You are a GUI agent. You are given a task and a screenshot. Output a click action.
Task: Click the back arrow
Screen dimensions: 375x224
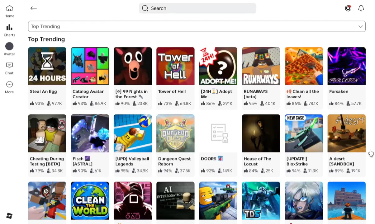pyautogui.click(x=34, y=8)
